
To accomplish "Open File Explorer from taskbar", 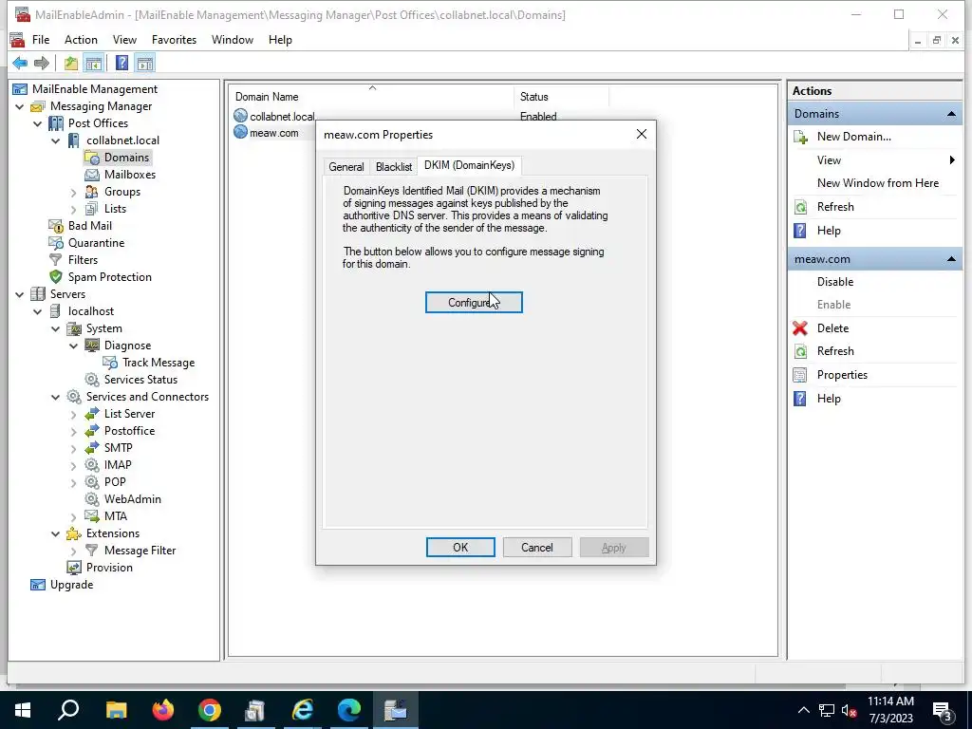I will point(116,710).
